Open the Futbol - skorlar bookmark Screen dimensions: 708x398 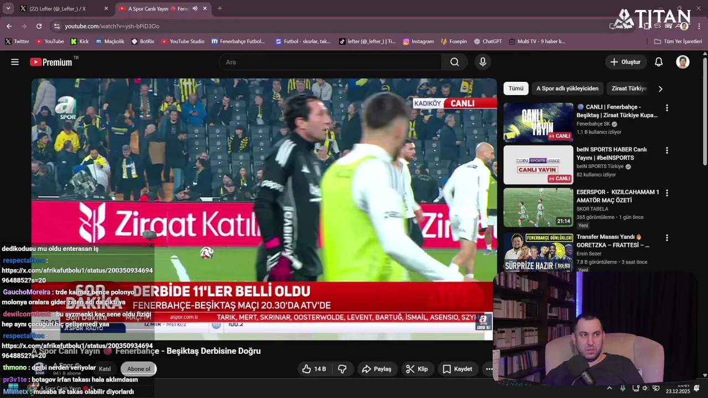pyautogui.click(x=303, y=41)
